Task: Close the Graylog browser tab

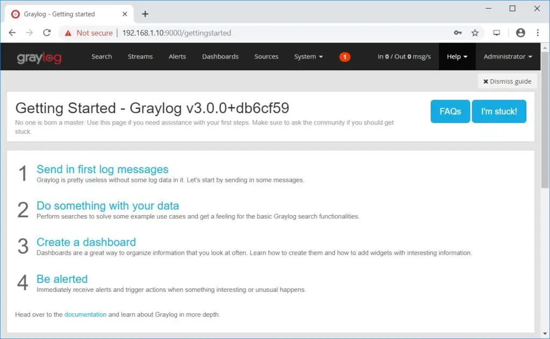Action: (125, 14)
